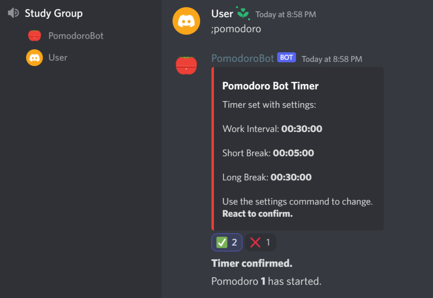
Task: Click the Pomodoro Bot Timer embed title
Action: [270, 86]
